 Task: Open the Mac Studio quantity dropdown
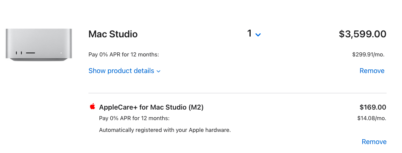pos(254,34)
